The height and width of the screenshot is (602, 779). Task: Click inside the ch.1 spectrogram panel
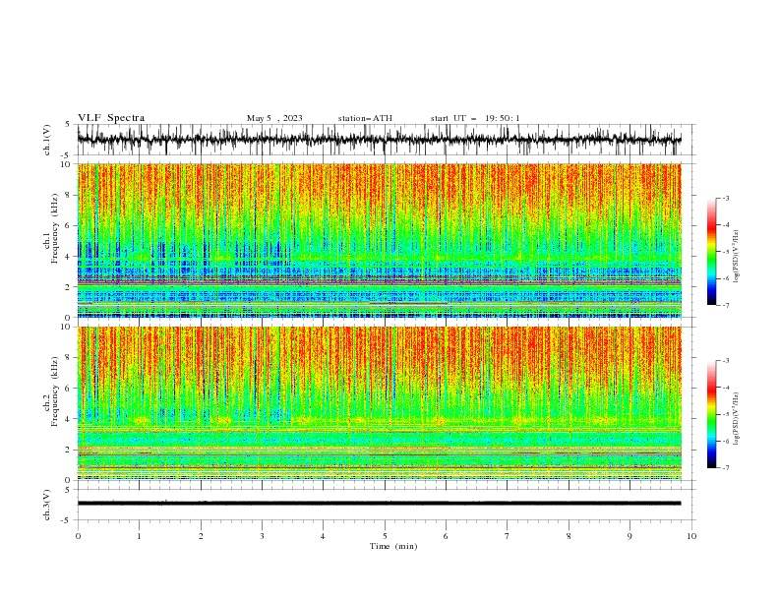(x=379, y=240)
